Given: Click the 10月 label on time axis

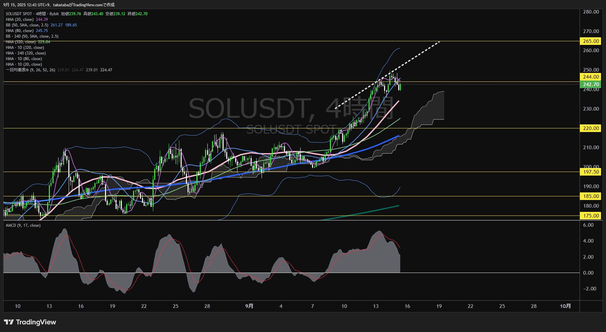Looking at the screenshot, I should (565, 306).
